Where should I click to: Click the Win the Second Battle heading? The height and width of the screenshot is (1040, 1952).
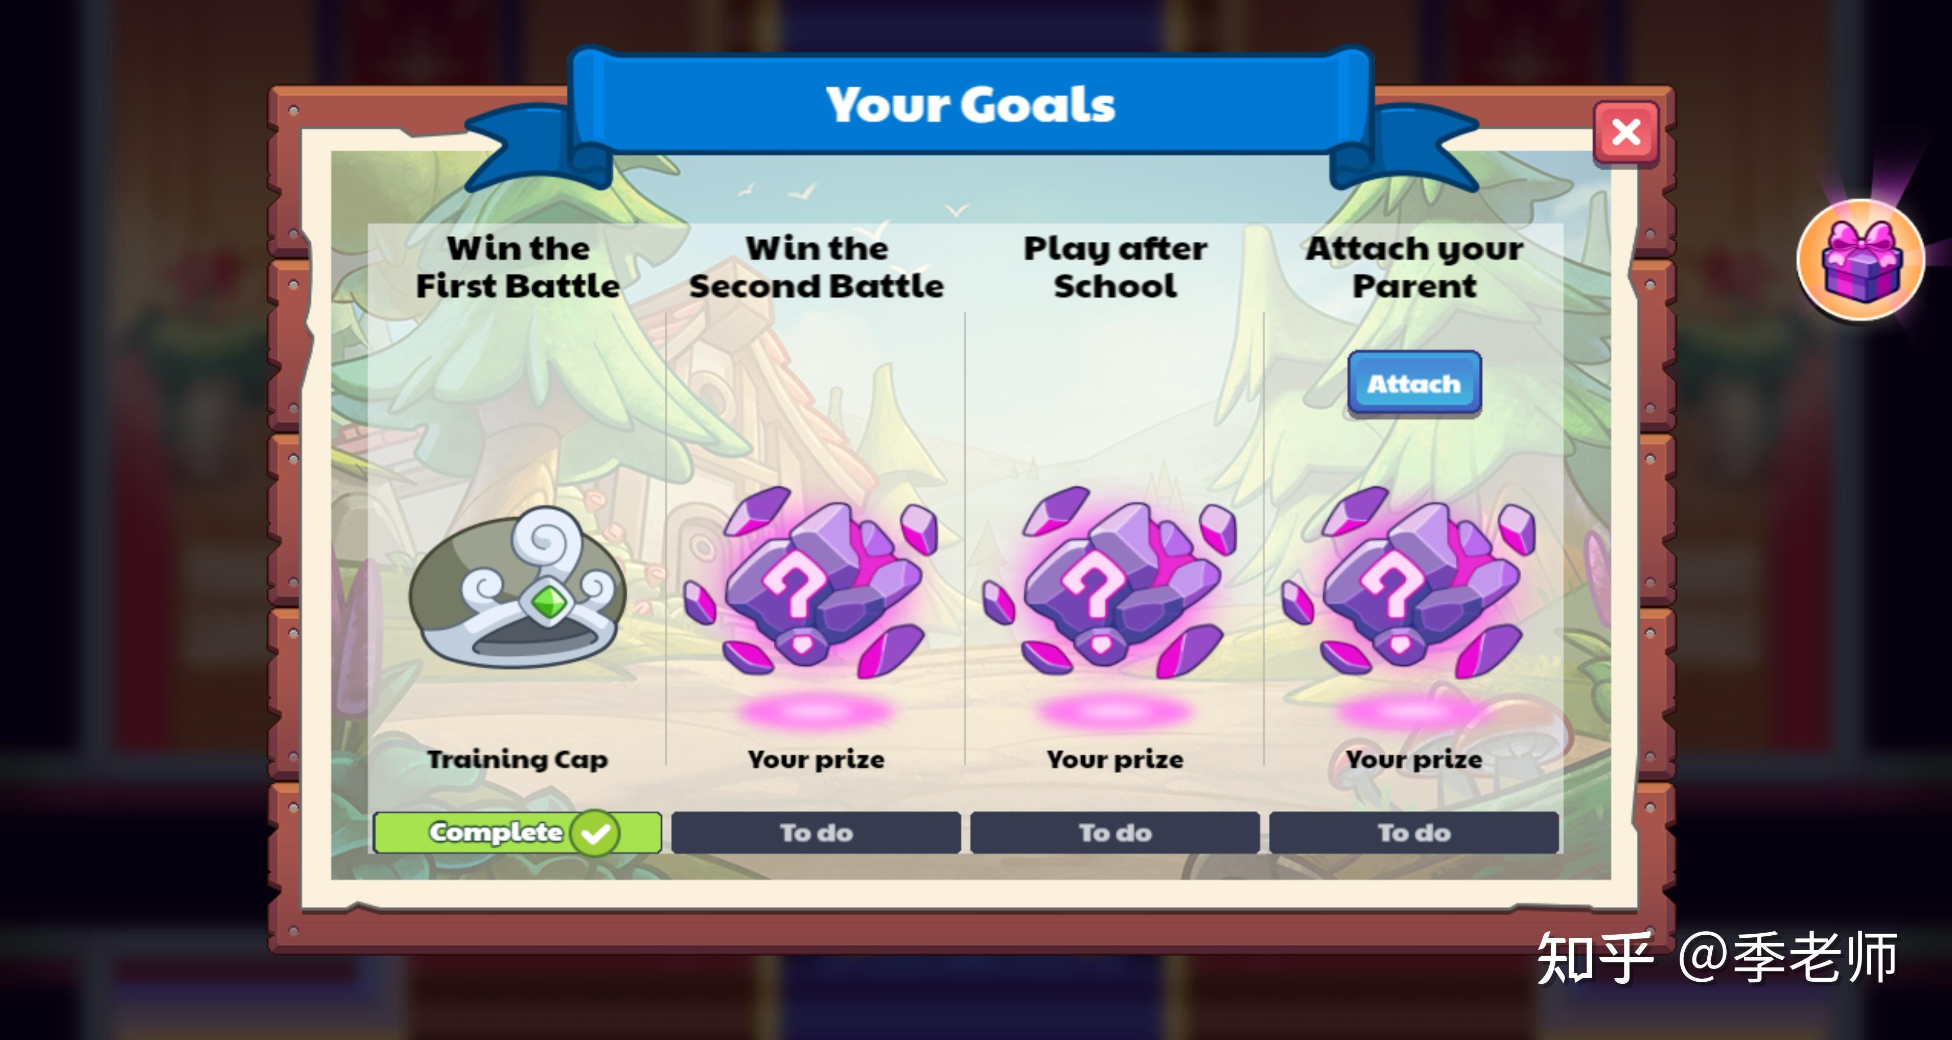(x=816, y=267)
